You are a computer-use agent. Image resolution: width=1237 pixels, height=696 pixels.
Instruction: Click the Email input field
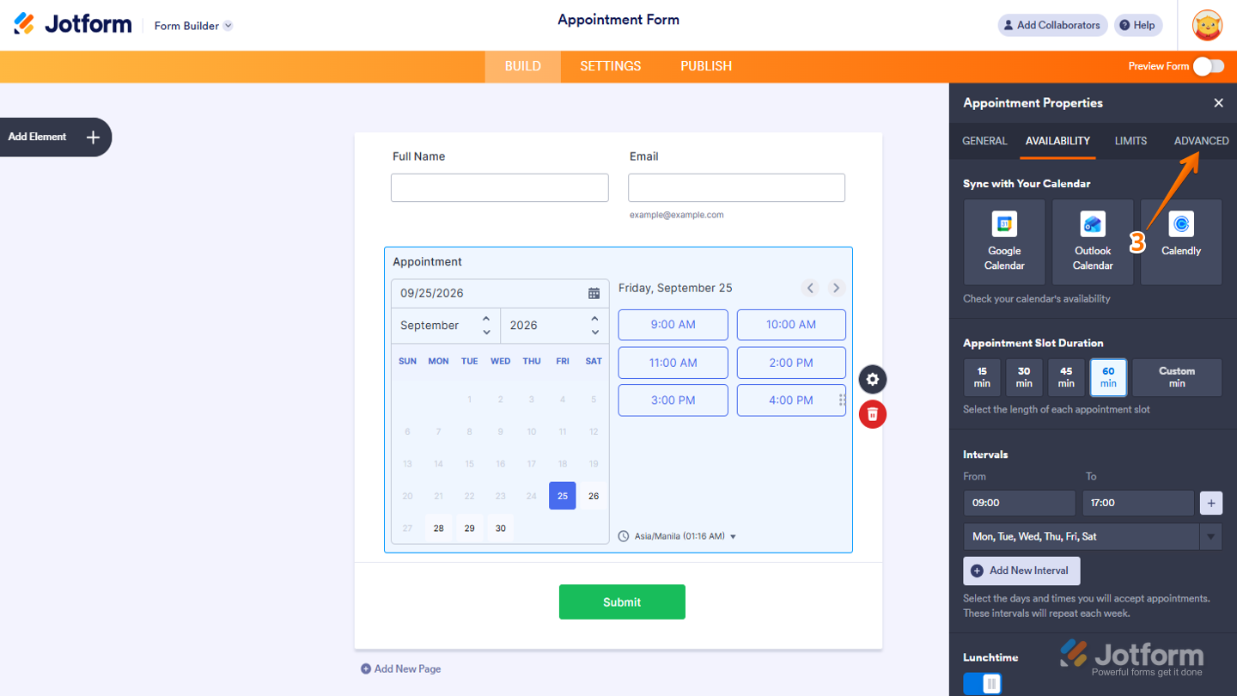click(736, 187)
